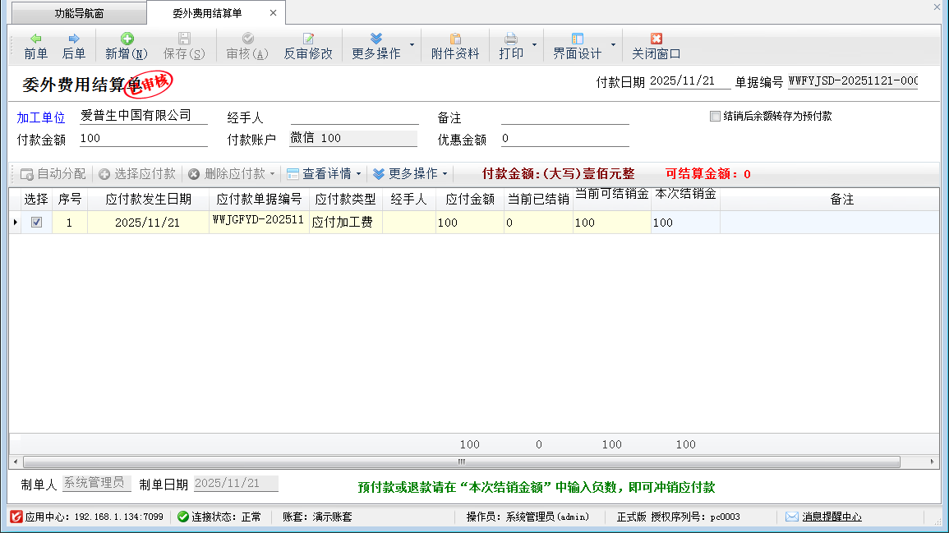Enable 结销后余额转存为预付款 checkbox
Viewport: 949px width, 533px height.
tap(715, 117)
